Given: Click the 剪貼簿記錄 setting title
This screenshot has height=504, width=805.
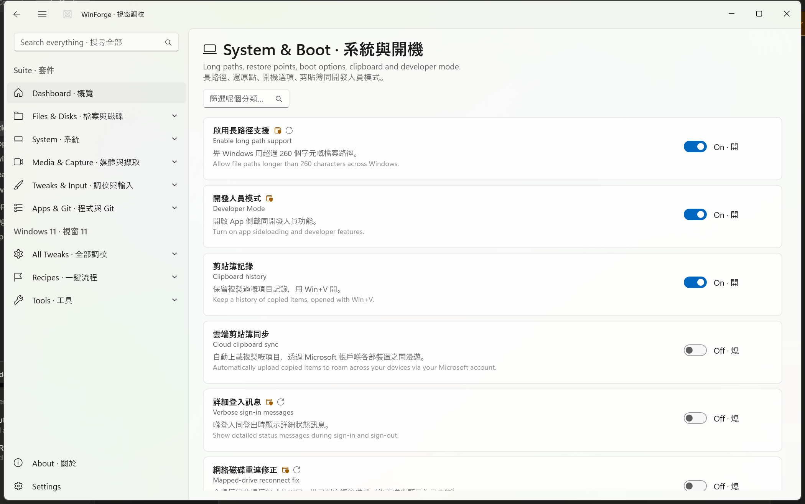Looking at the screenshot, I should tap(233, 266).
